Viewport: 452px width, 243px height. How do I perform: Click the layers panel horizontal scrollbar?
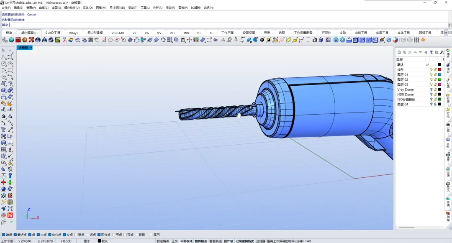407,228
